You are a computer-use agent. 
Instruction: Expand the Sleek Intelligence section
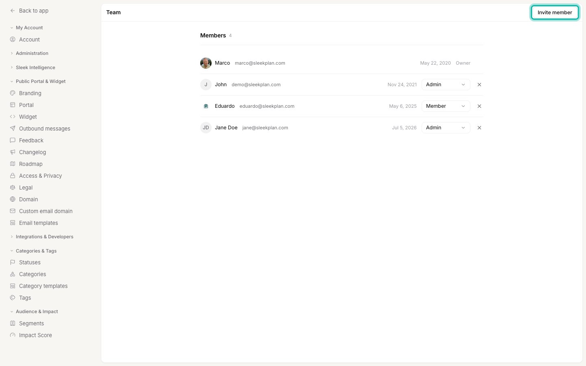click(33, 68)
